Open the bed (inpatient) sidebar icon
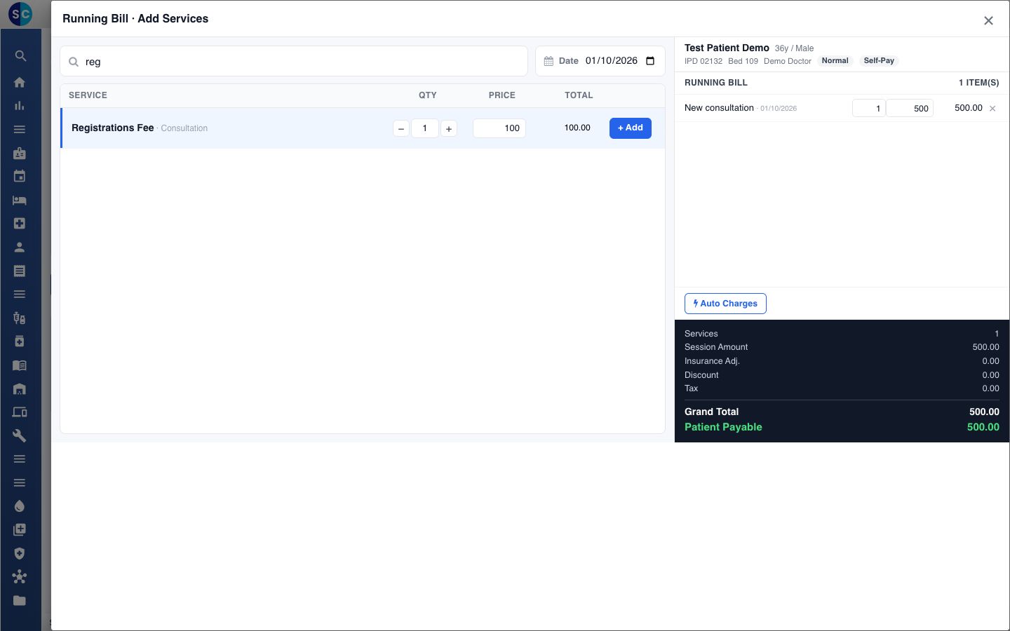 pyautogui.click(x=20, y=201)
